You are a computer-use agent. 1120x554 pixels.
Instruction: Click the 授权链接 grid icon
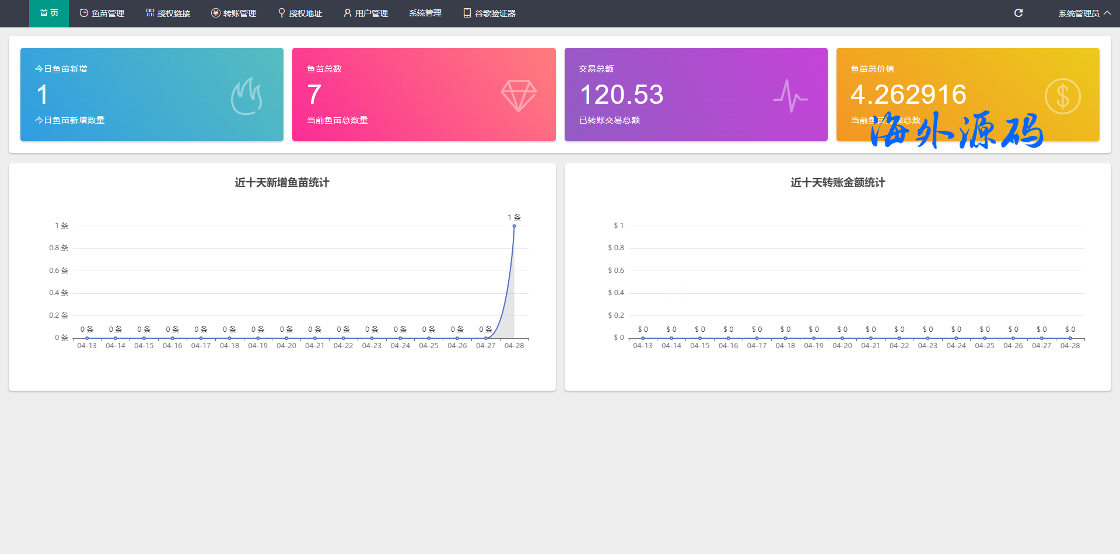click(x=150, y=13)
